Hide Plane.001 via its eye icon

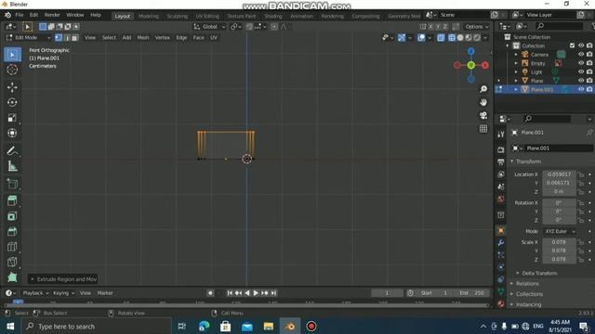coord(581,89)
